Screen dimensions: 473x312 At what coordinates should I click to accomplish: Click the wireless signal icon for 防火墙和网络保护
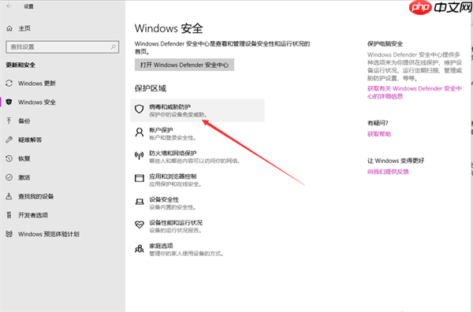pyautogui.click(x=139, y=155)
